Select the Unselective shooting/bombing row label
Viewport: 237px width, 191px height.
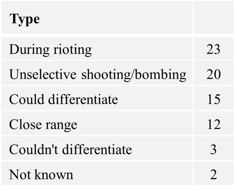point(98,74)
